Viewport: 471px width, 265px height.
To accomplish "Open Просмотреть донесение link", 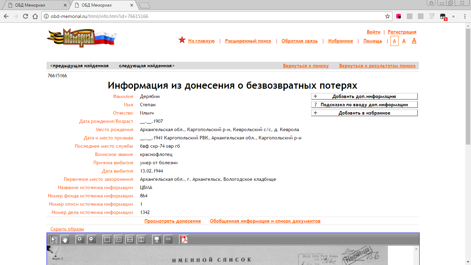I will [173, 221].
